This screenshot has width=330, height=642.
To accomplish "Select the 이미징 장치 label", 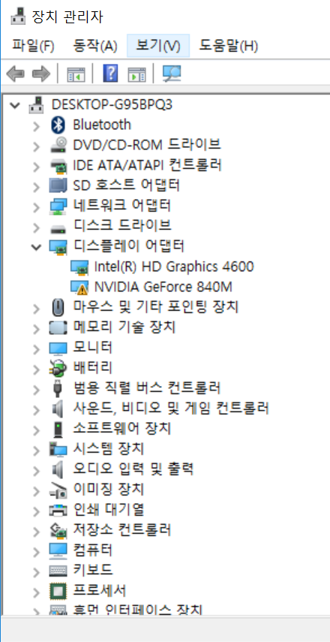I will (x=108, y=490).
